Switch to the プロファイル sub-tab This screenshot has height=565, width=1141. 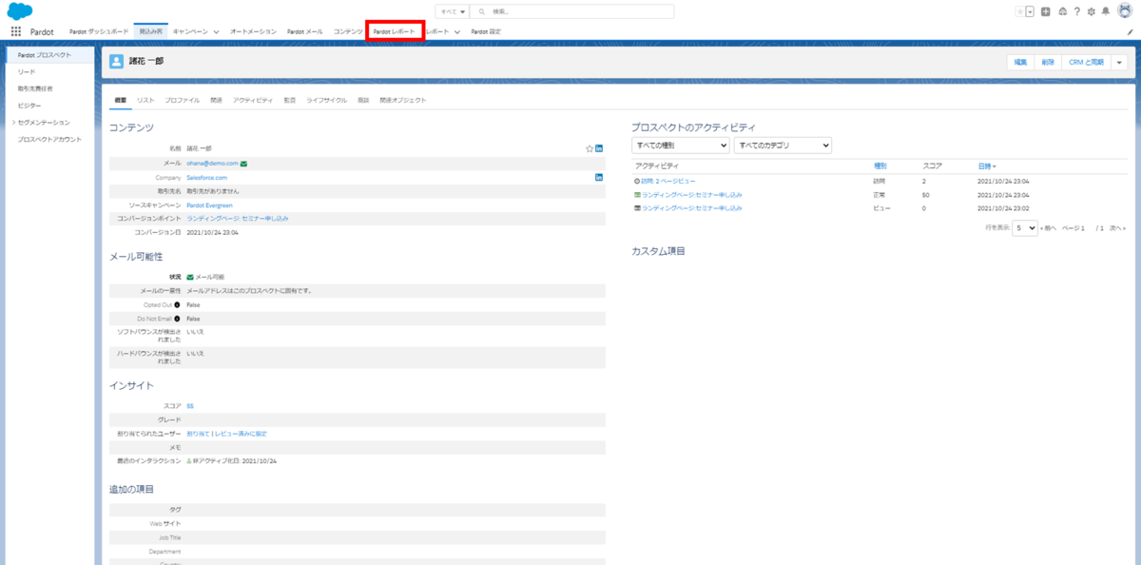[x=183, y=100]
